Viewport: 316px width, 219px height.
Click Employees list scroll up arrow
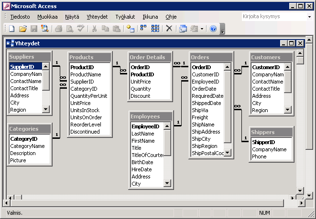point(167,126)
